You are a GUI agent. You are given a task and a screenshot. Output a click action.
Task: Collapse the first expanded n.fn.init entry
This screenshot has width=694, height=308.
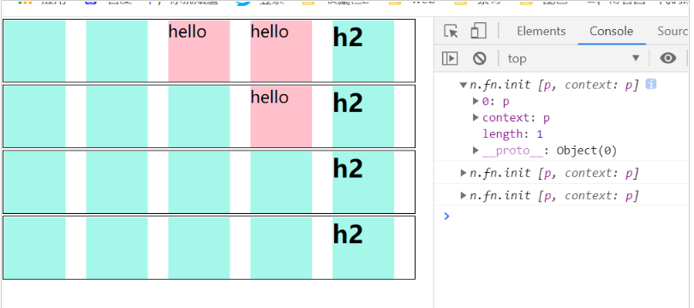[464, 85]
